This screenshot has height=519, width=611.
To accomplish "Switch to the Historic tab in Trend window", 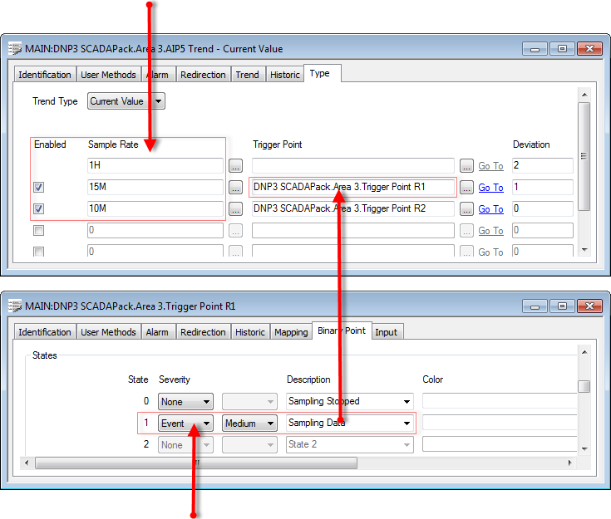I will click(284, 75).
